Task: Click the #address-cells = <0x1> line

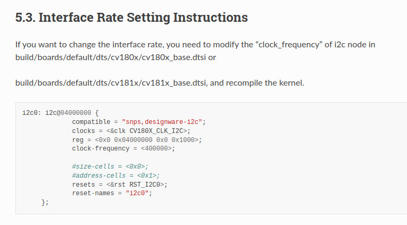Action: tap(116, 176)
